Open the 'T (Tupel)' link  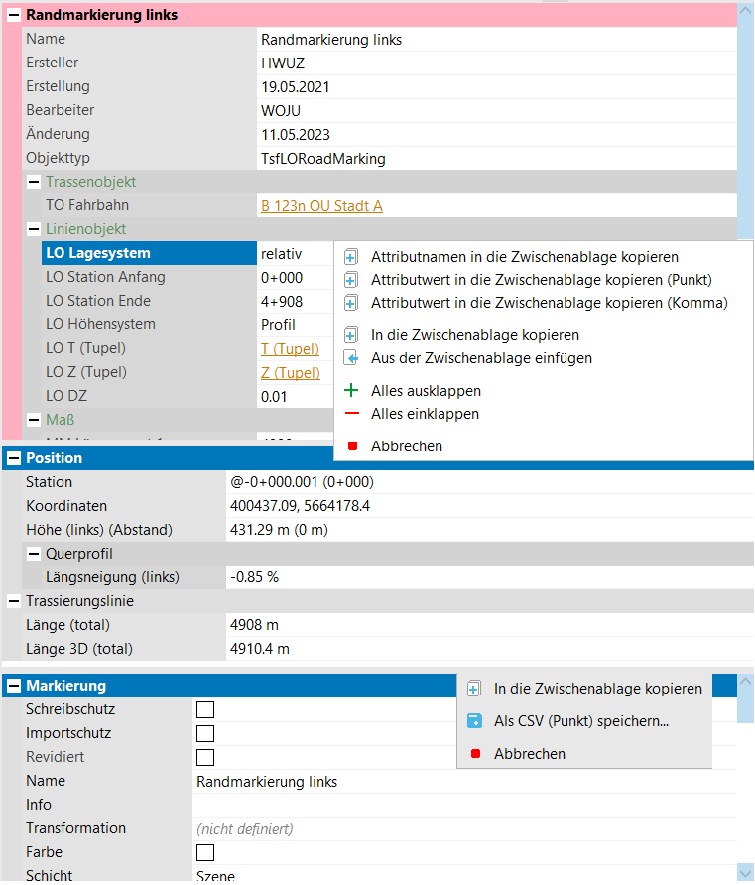click(290, 349)
